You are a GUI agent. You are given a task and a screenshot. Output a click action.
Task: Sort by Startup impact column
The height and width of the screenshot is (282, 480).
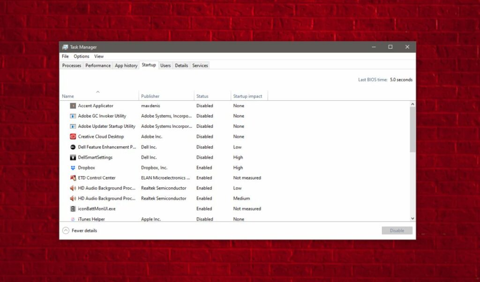pyautogui.click(x=249, y=96)
